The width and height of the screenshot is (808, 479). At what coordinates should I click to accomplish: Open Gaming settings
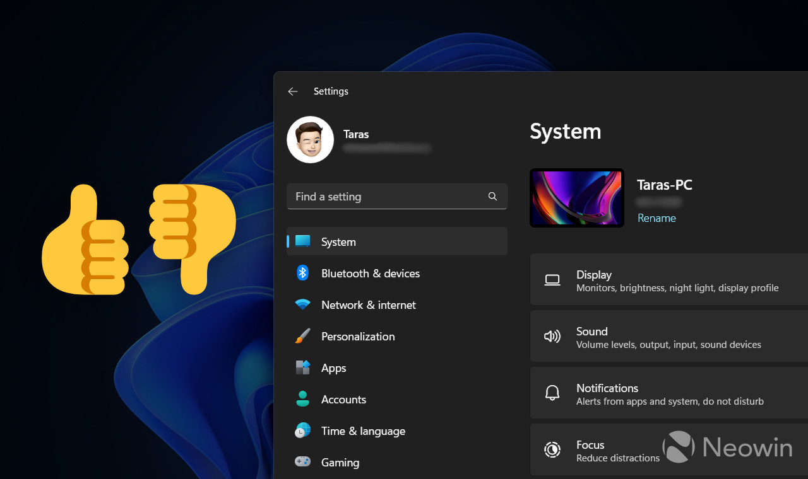point(397,462)
